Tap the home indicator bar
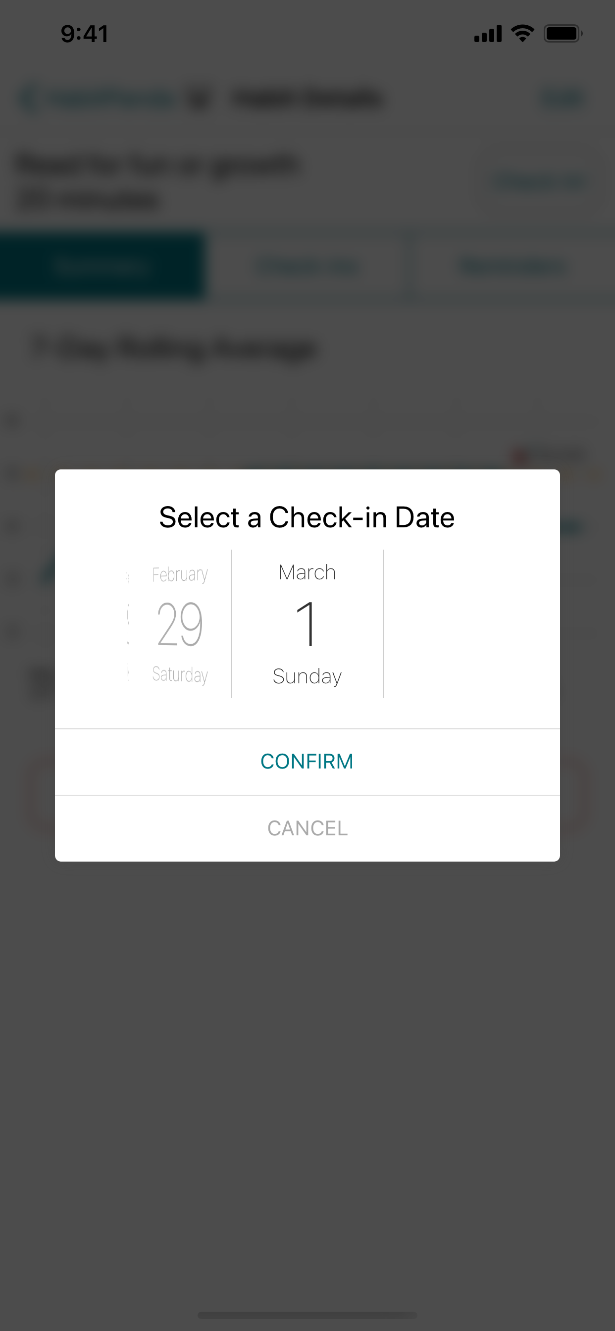615x1331 pixels. [x=307, y=1315]
